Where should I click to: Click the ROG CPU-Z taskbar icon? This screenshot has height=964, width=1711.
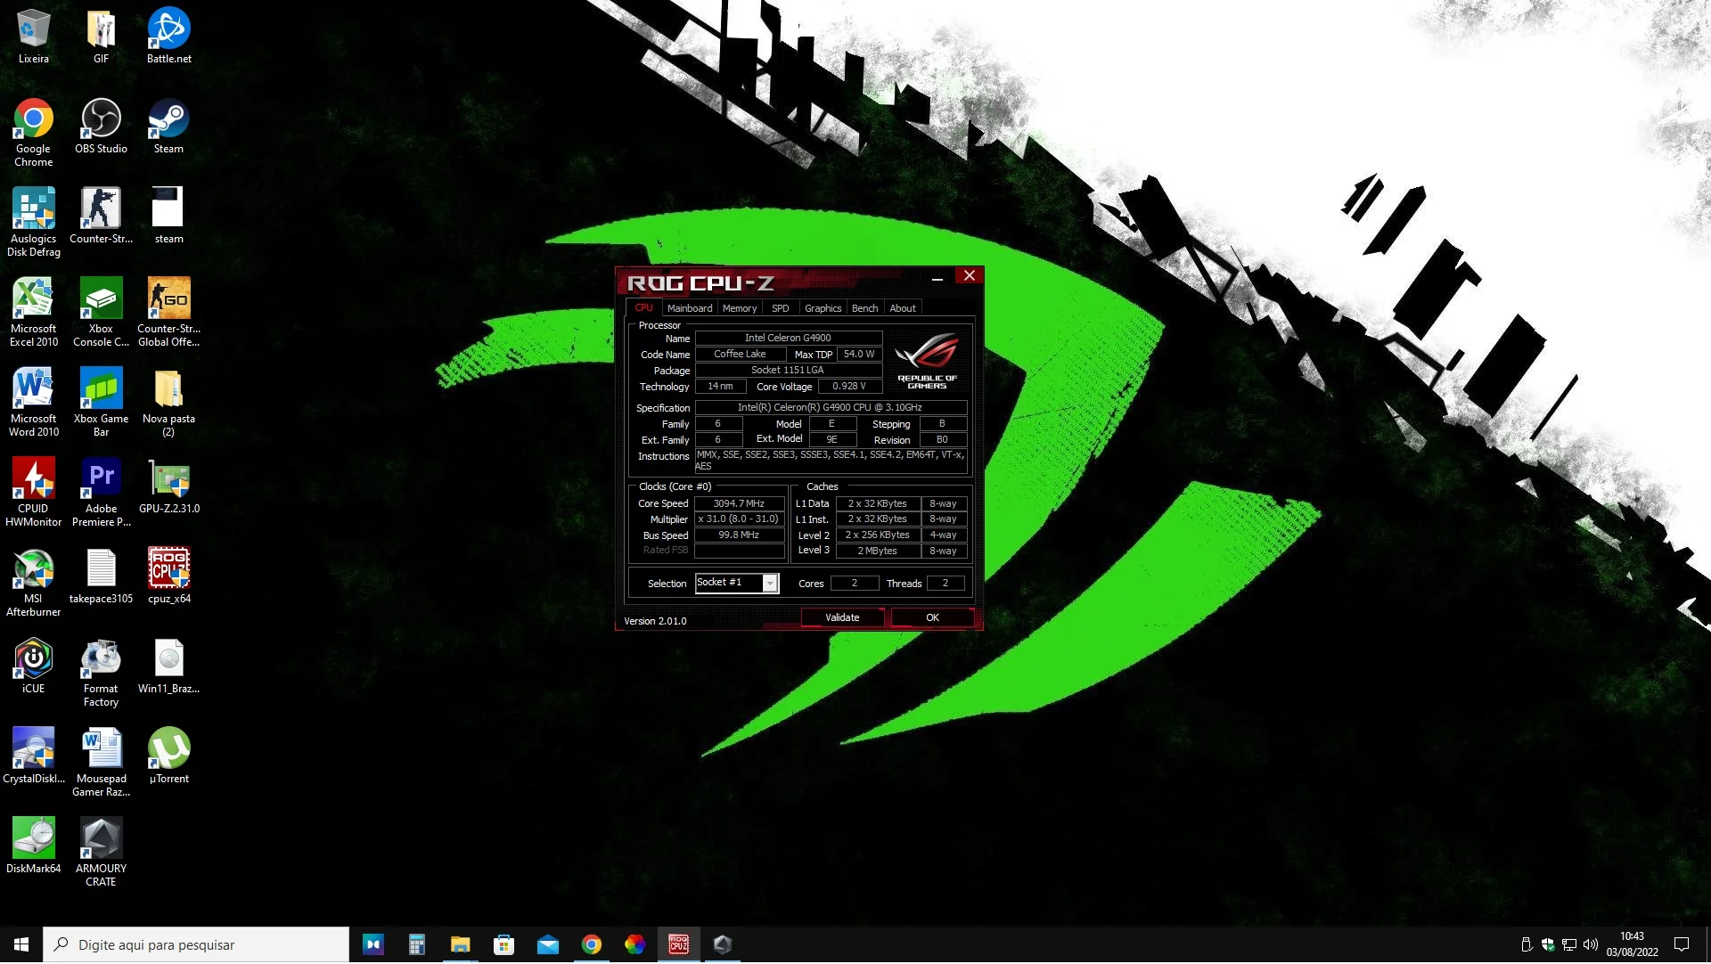click(x=678, y=945)
